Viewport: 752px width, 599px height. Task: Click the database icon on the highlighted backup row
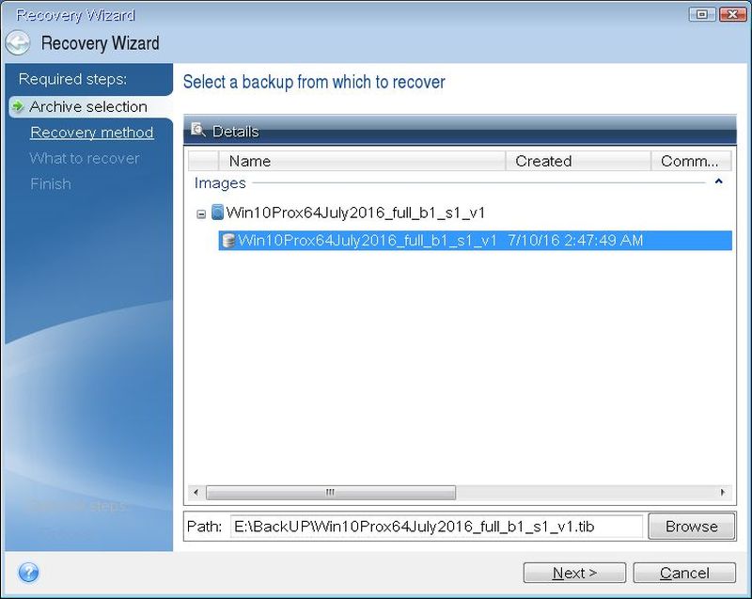point(227,241)
